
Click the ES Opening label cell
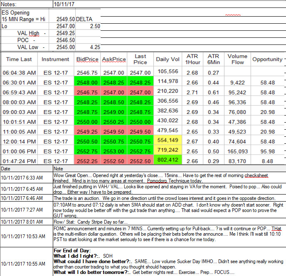click(15, 13)
